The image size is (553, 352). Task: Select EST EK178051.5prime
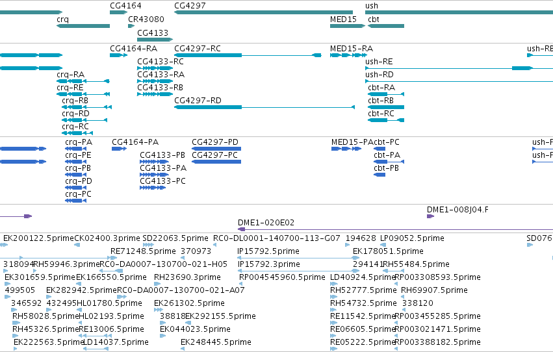pos(388,251)
